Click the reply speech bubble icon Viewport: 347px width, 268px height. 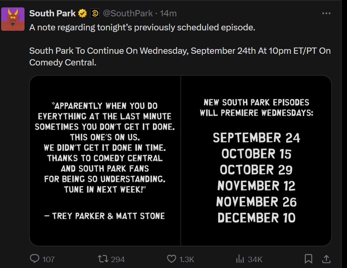click(x=35, y=259)
